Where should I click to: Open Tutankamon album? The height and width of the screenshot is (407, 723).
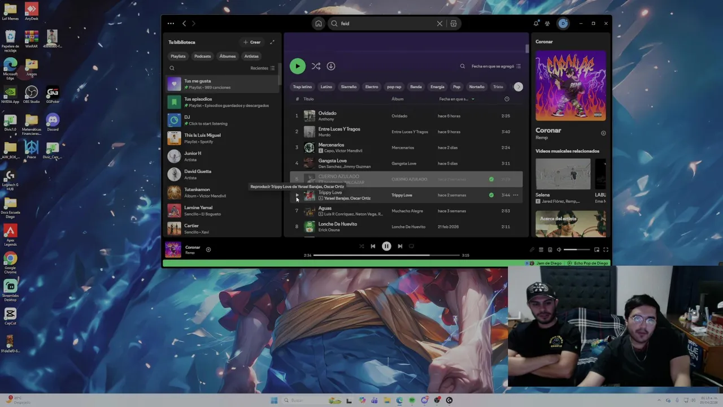(x=223, y=192)
